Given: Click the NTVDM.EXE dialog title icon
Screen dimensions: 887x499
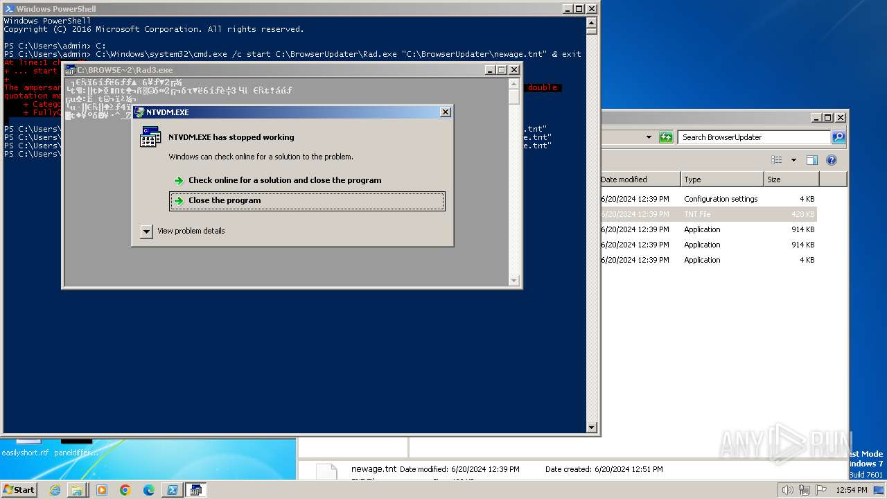Looking at the screenshot, I should click(x=140, y=112).
